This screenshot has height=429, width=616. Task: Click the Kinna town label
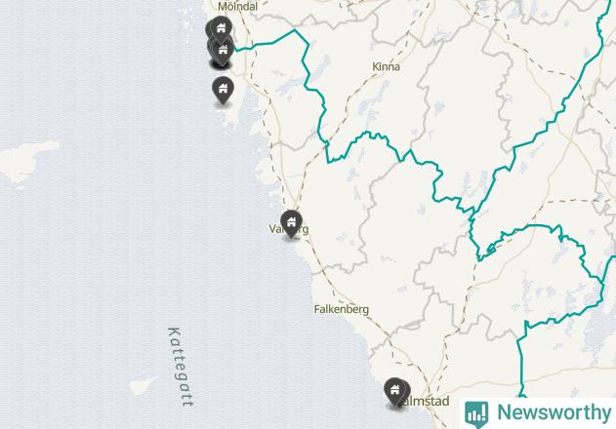[x=387, y=66]
